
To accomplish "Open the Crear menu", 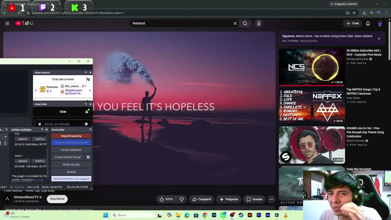I will pyautogui.click(x=353, y=23).
